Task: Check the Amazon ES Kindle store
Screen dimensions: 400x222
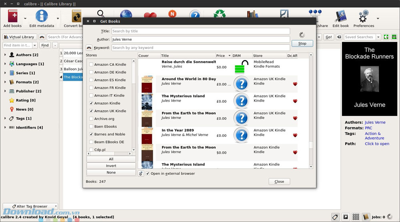Action: (x=91, y=80)
